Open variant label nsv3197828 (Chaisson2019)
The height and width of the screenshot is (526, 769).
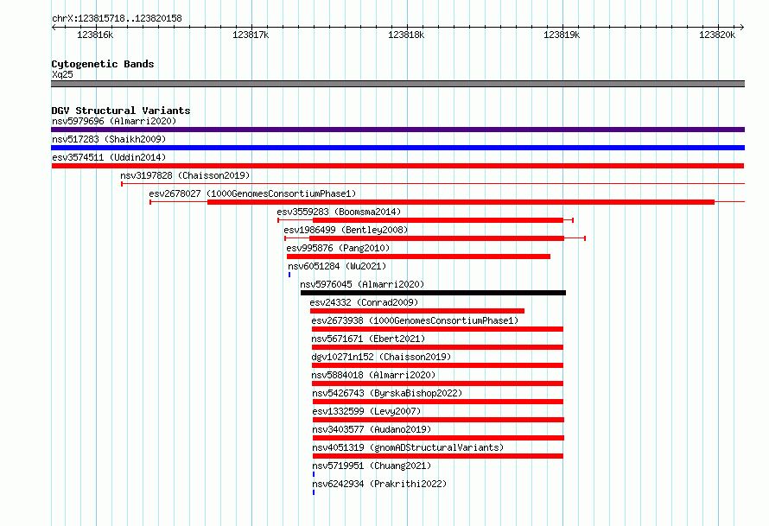point(185,175)
